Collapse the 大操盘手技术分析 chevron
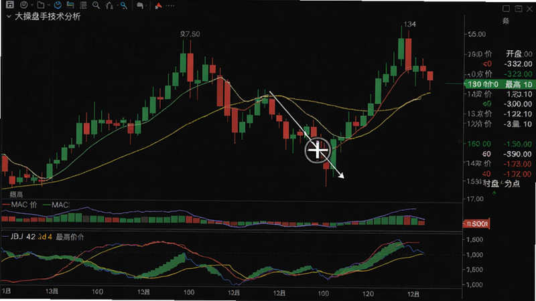The image size is (536, 301). (9, 16)
